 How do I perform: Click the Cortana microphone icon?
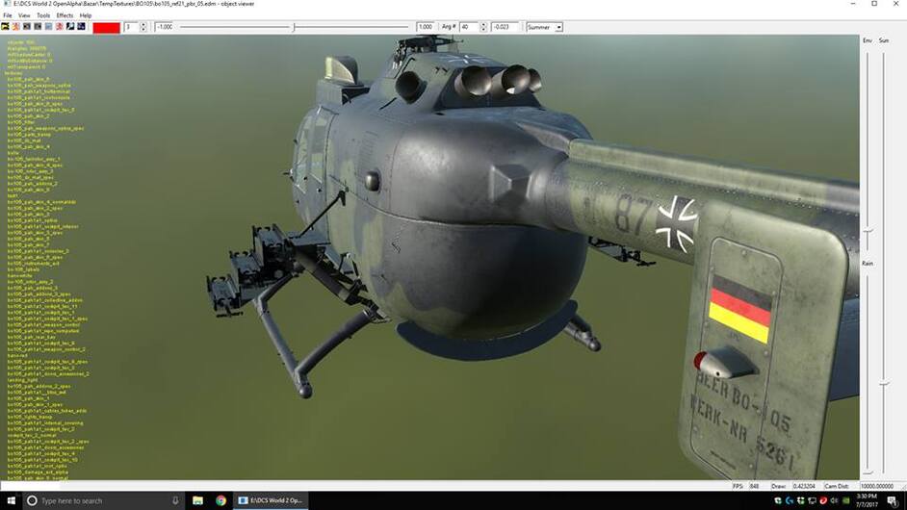coord(175,500)
